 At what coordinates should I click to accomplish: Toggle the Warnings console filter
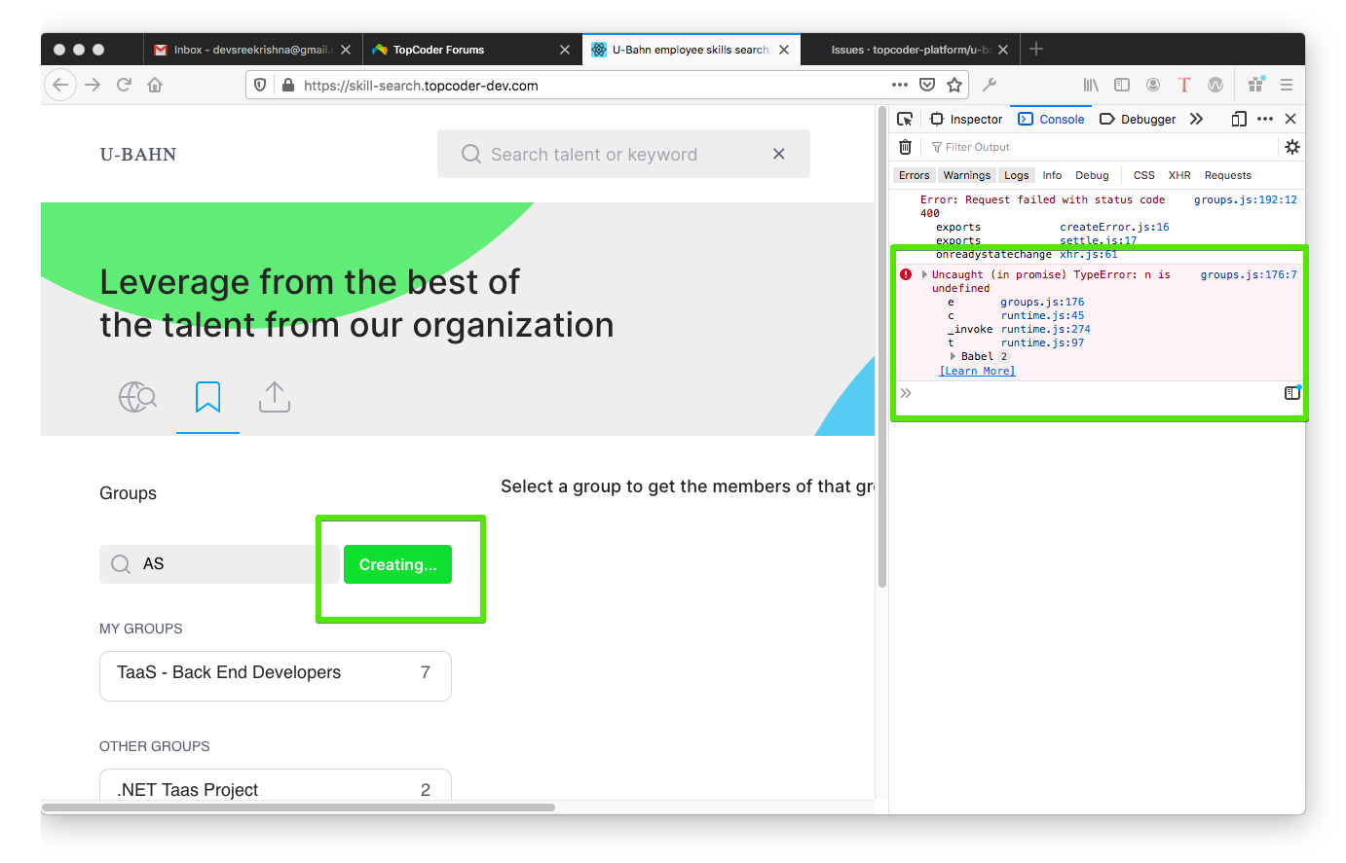point(966,175)
